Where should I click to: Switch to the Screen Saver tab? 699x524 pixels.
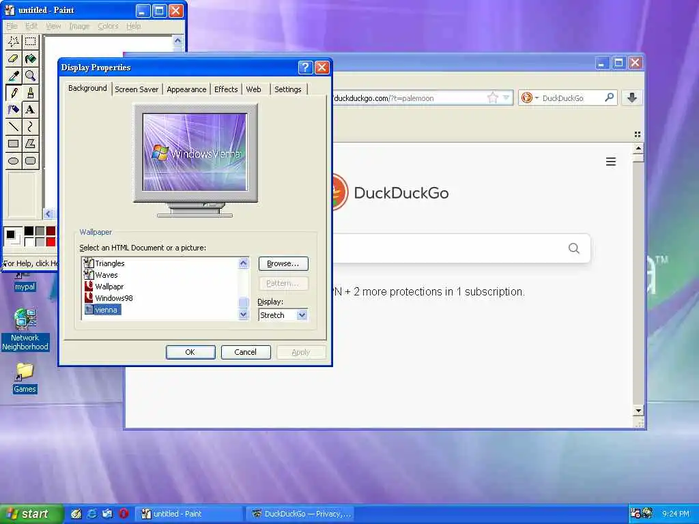pyautogui.click(x=137, y=89)
